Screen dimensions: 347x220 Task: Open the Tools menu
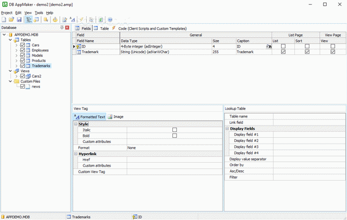pos(39,13)
